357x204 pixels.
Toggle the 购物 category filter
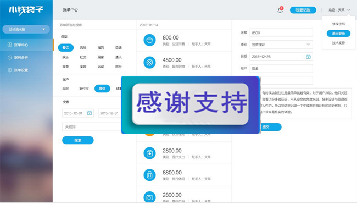click(x=83, y=48)
